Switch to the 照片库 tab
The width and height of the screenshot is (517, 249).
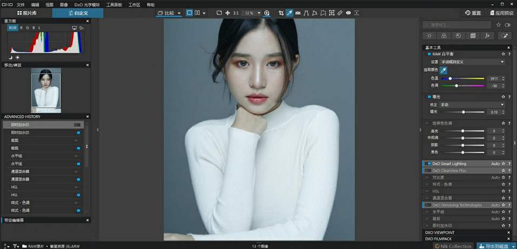tap(27, 13)
